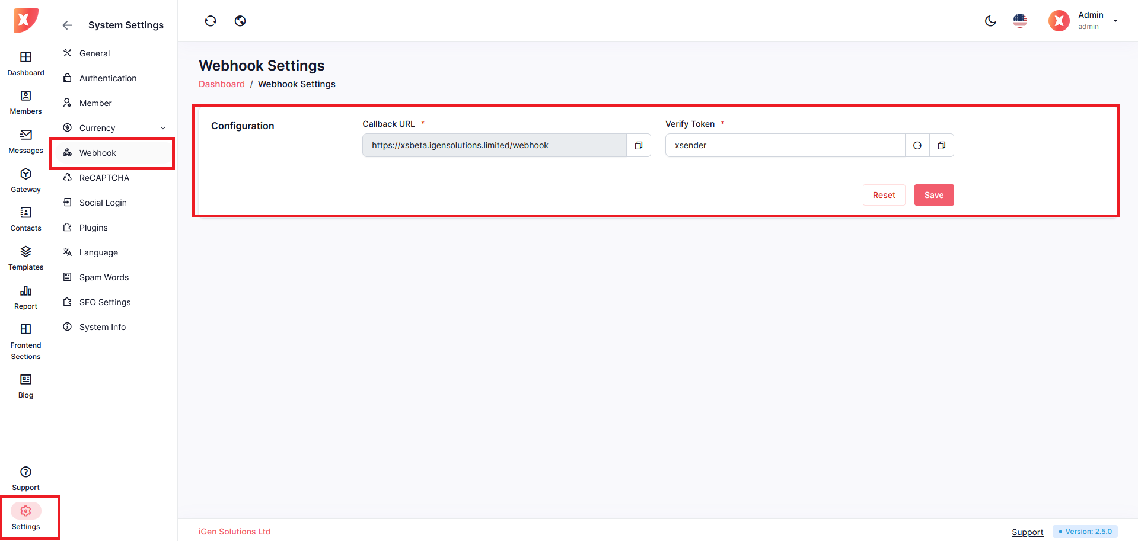
Task: Select ReCAPTCHA in settings menu
Action: point(104,178)
